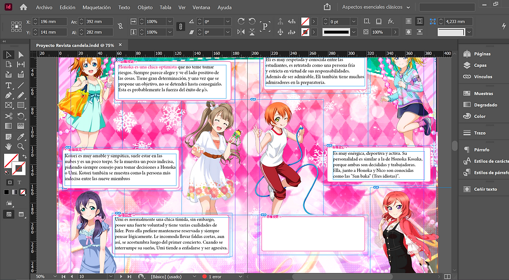Rotate the selection 90° clockwise
Screen dimensions: 509x280
241,21
